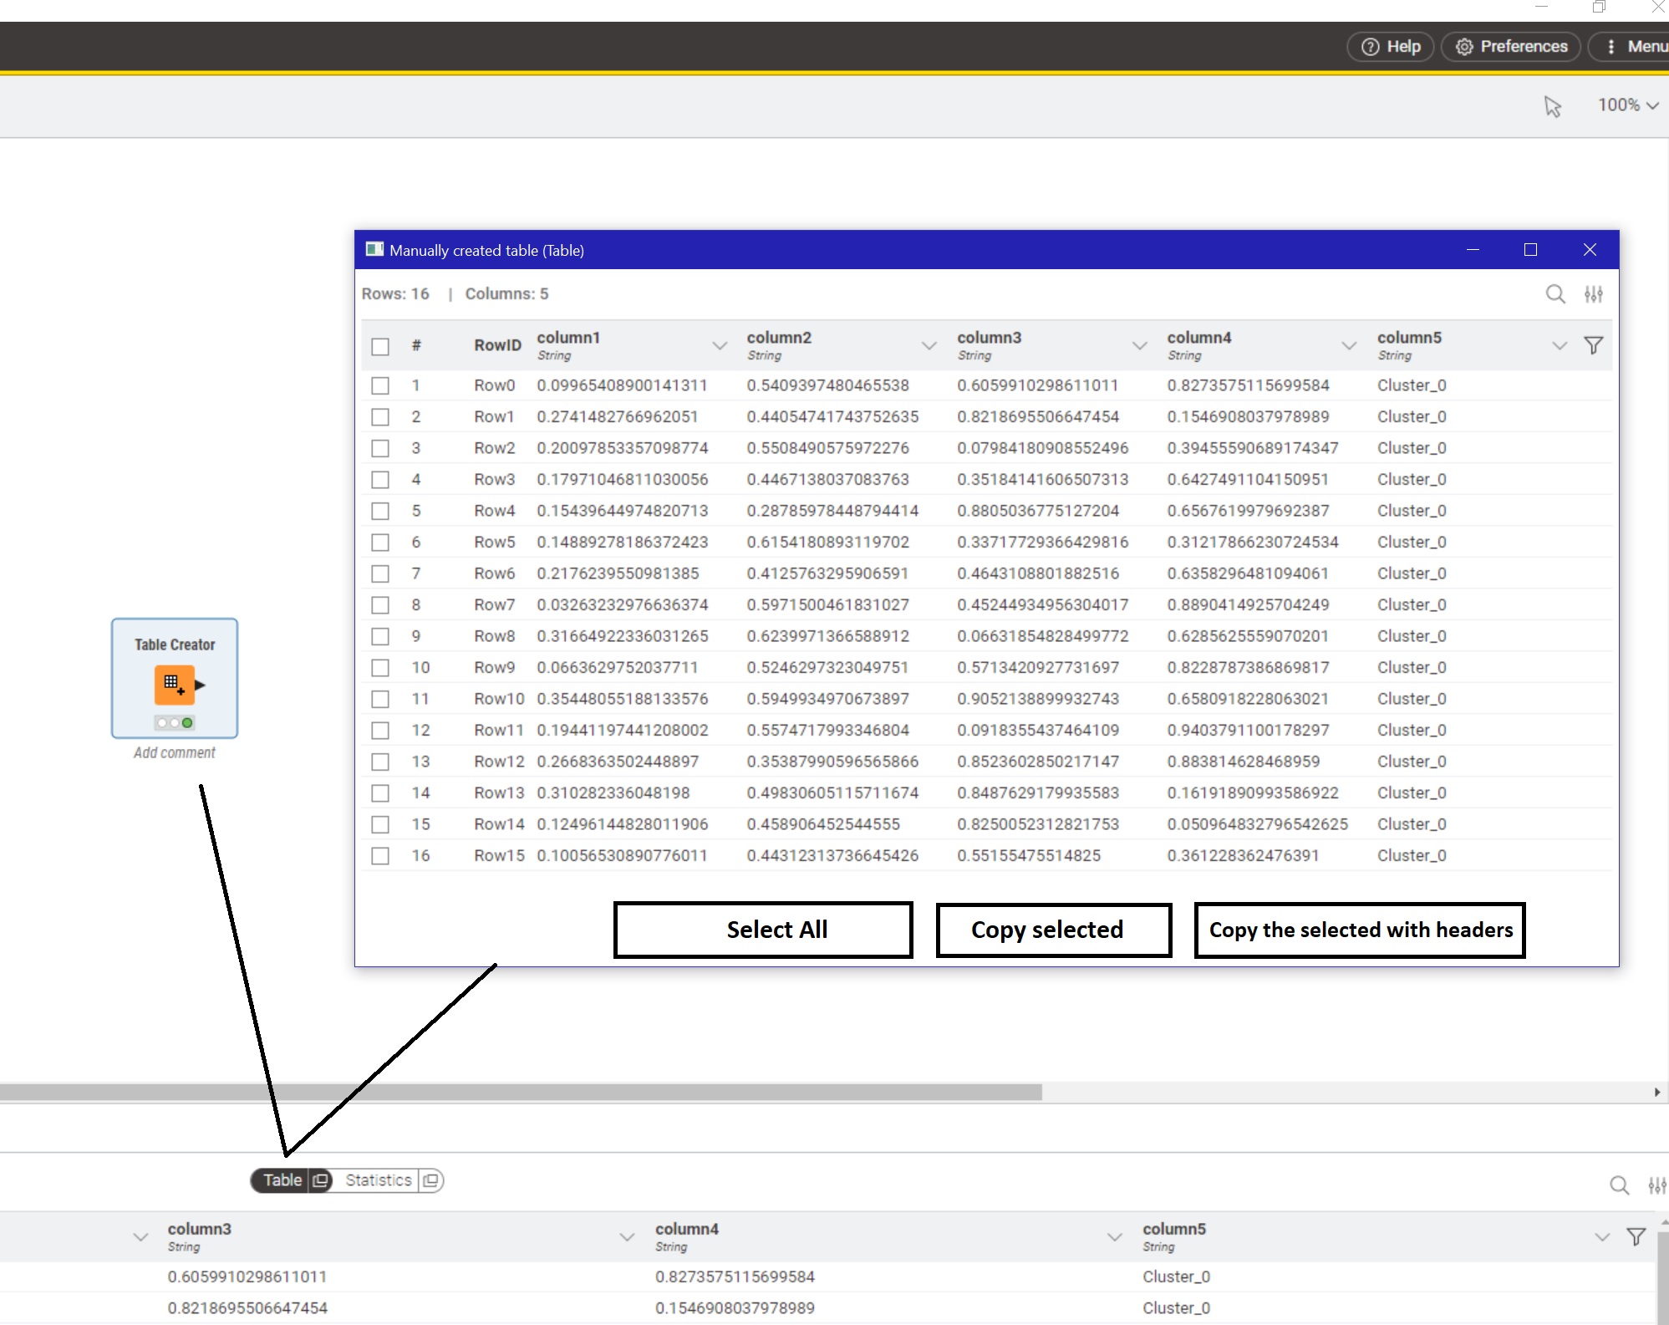Click the column3 header label in bottom panel
This screenshot has width=1669, height=1325.
pyautogui.click(x=200, y=1229)
